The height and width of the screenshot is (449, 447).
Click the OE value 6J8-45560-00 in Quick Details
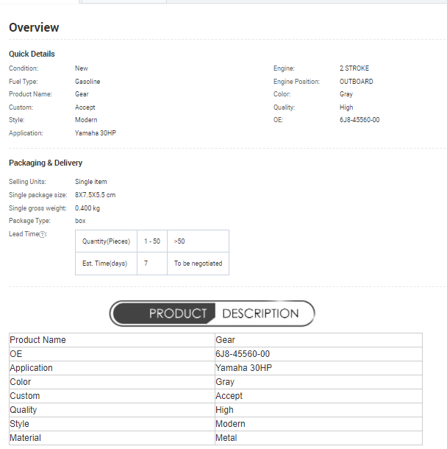tap(360, 120)
